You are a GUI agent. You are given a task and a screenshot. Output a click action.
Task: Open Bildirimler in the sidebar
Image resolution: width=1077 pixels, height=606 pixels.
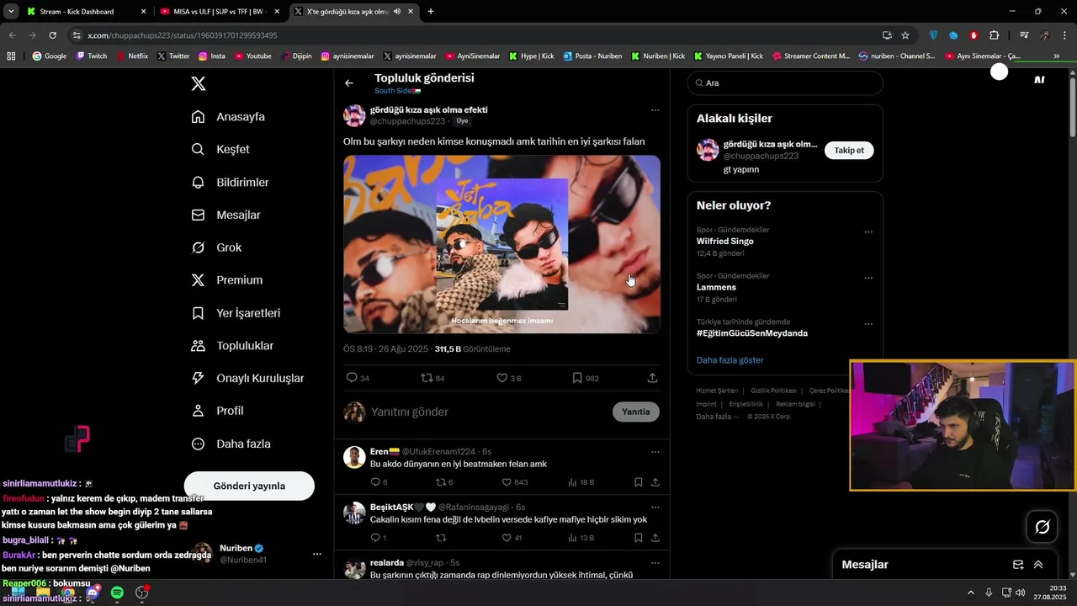tap(230, 182)
